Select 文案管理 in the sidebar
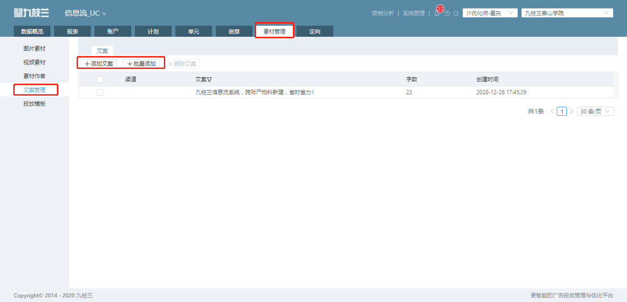 (x=34, y=90)
